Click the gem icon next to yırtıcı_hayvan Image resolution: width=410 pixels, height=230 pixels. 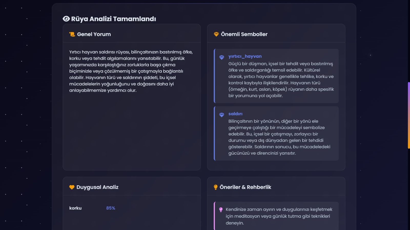pos(222,57)
